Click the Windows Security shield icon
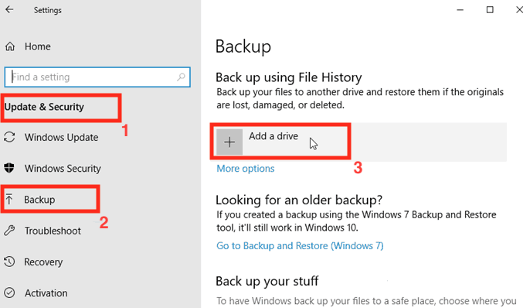The image size is (530, 308). pos(9,168)
